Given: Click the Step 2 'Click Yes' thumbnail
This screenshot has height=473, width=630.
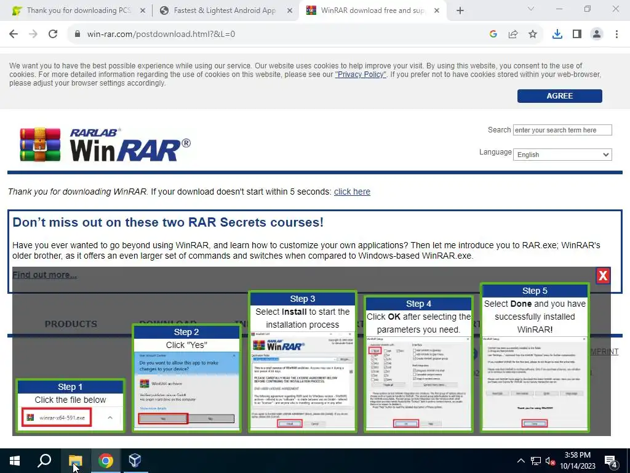Looking at the screenshot, I should (x=186, y=378).
